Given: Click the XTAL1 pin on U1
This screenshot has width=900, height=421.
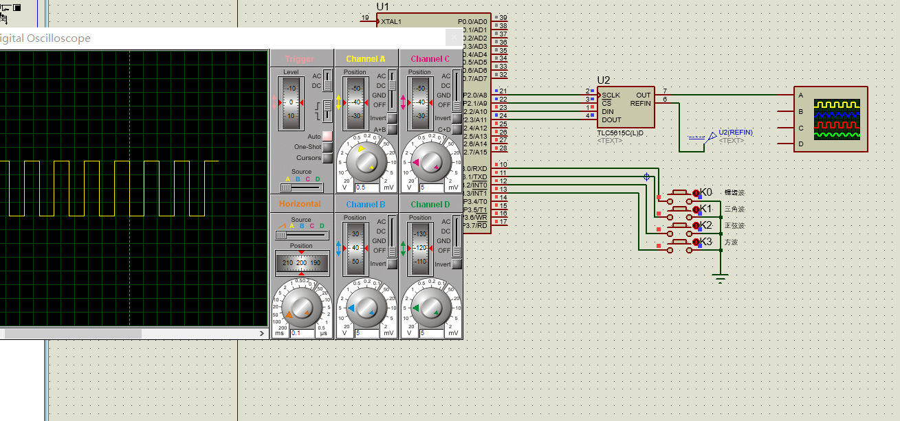Looking at the screenshot, I should (370, 21).
